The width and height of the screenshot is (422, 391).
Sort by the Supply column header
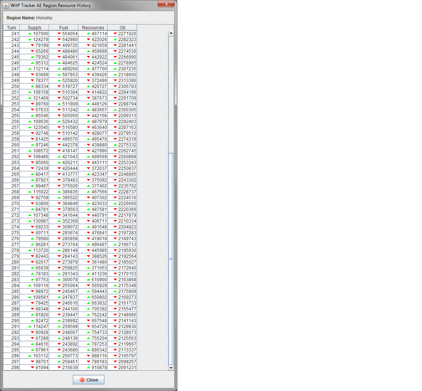pyautogui.click(x=34, y=28)
